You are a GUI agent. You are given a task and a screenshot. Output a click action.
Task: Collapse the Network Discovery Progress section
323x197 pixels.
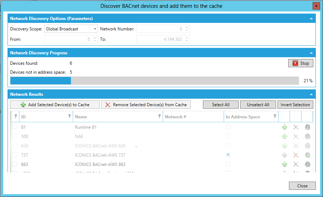[x=311, y=53]
